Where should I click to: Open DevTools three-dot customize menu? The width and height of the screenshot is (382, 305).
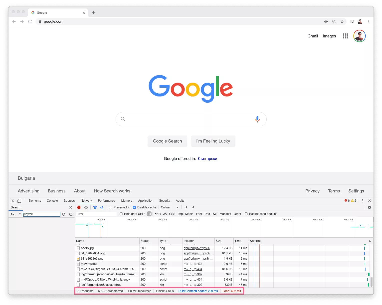(363, 201)
